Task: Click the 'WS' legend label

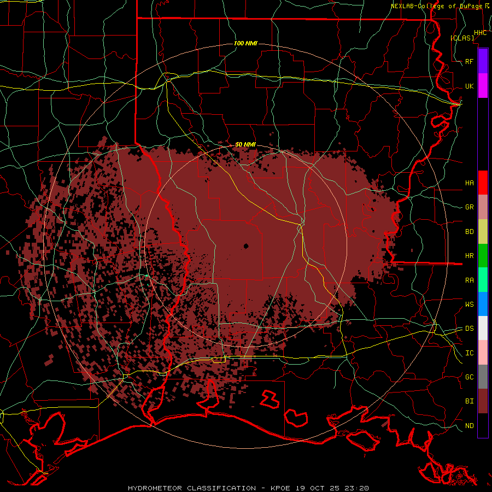Action: 470,304
